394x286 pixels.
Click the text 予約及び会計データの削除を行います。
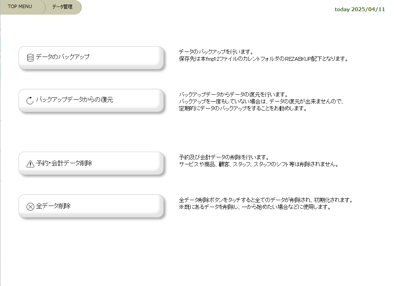tap(224, 157)
